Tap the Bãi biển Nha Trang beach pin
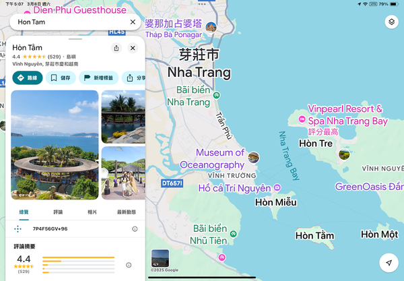 pyautogui.click(x=217, y=96)
